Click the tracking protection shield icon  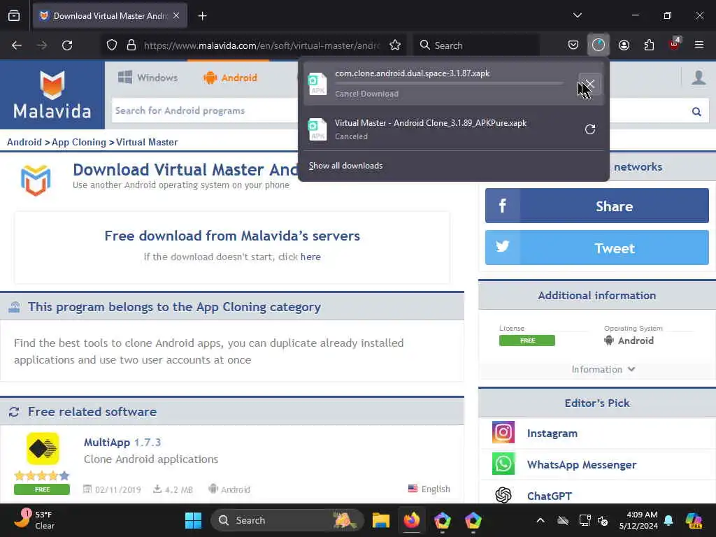pyautogui.click(x=112, y=45)
